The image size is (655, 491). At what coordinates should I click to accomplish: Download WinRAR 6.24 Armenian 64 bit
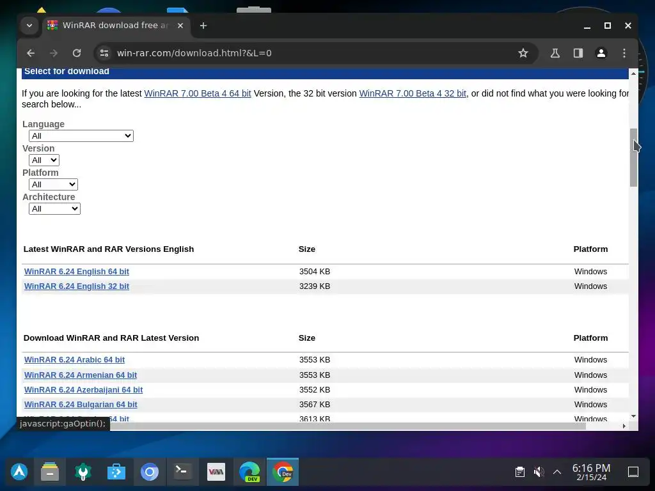click(81, 375)
